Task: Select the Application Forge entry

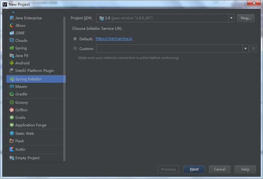Action: [35, 125]
